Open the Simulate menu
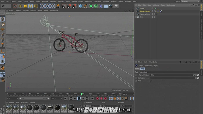This screenshot has width=203, height=114. [x=53, y=1]
